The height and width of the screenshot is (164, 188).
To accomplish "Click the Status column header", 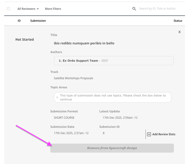I will click(178, 21).
